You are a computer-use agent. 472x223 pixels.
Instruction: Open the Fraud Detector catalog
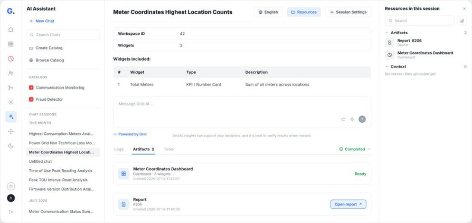coord(46,99)
